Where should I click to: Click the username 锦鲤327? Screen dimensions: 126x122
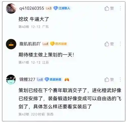[x=27, y=79]
